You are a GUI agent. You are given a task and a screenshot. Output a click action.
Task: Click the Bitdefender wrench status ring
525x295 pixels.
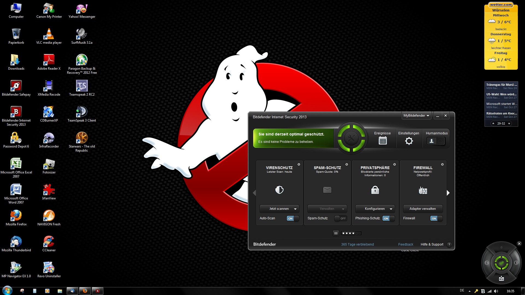351,138
